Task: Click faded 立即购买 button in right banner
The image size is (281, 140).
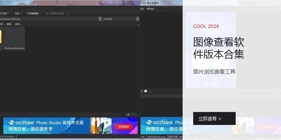Action: tap(267, 127)
